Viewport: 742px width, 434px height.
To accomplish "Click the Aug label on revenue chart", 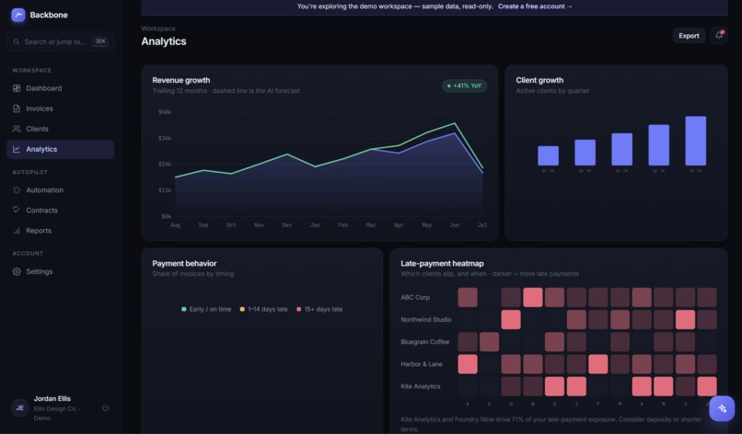I will click(x=175, y=225).
